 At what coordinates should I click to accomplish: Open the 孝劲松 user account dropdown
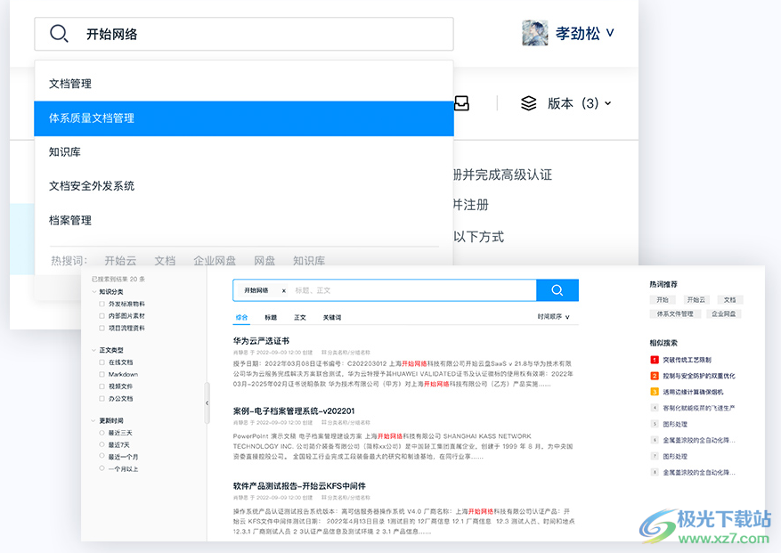point(585,33)
